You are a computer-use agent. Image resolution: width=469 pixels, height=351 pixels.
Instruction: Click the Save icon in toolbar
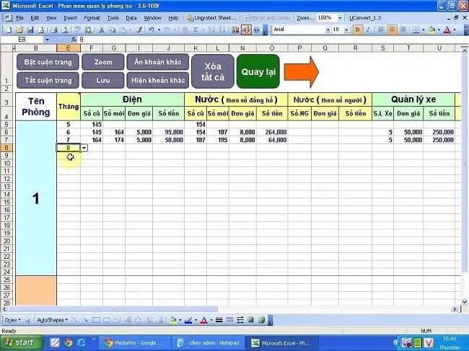30,30
